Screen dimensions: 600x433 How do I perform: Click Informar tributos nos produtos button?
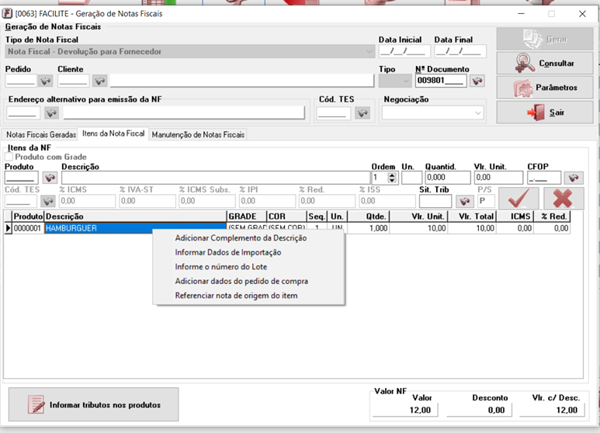(x=93, y=405)
